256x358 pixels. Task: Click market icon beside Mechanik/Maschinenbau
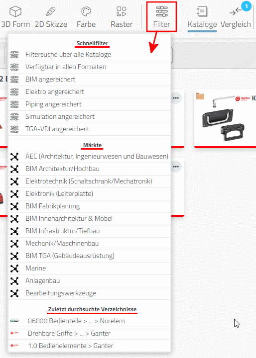(x=14, y=244)
